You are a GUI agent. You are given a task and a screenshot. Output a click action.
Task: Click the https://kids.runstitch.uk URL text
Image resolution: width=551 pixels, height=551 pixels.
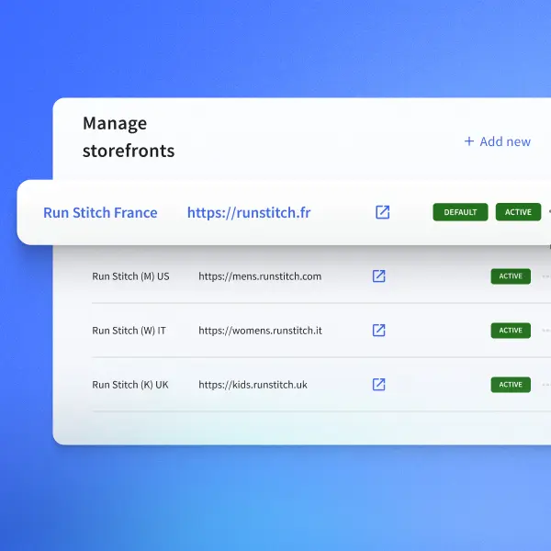click(x=253, y=385)
